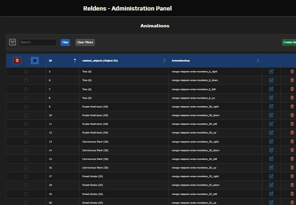Edit the animation row with ID 5
The image size is (296, 205).
coord(271,72)
